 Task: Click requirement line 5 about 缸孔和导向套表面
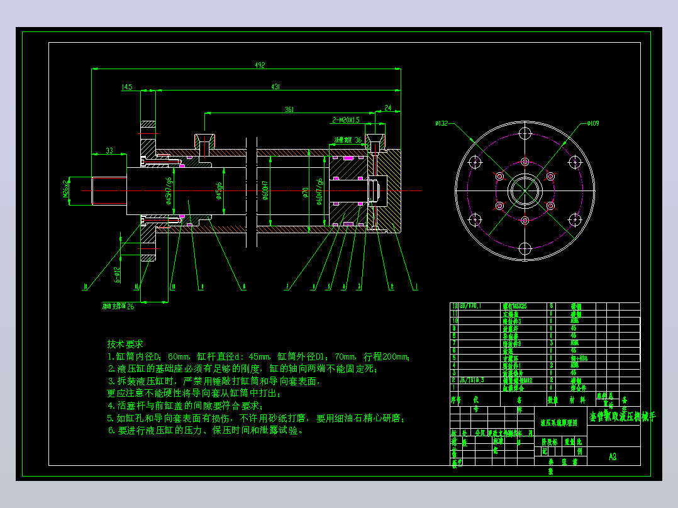257,419
